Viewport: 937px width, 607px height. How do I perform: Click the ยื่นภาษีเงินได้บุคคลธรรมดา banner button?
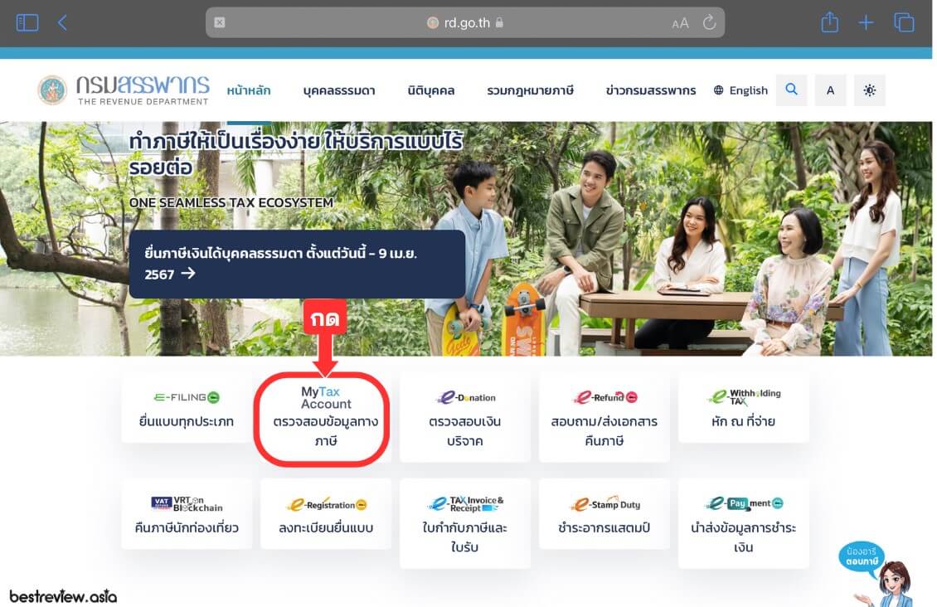[x=297, y=264]
